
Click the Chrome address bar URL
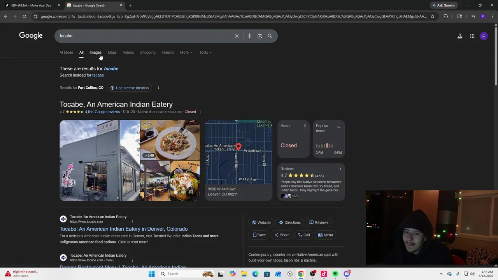(233, 16)
